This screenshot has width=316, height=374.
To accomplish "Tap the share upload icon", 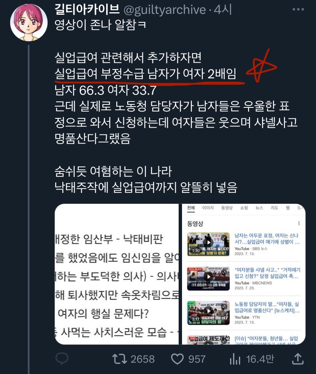I will pyautogui.click(x=298, y=359).
